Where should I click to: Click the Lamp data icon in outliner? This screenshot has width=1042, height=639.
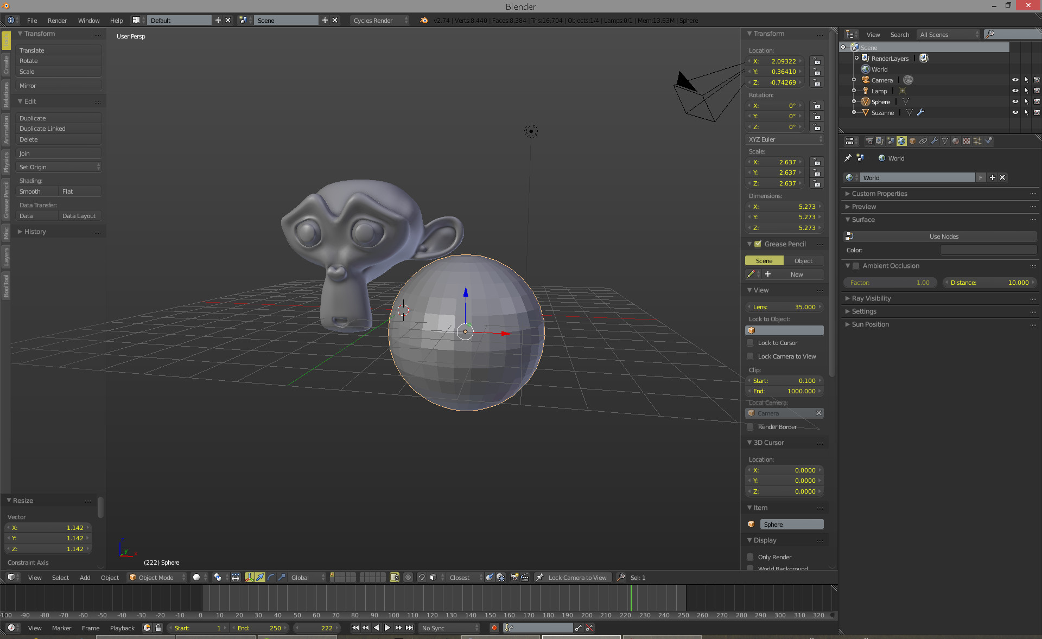click(x=903, y=91)
